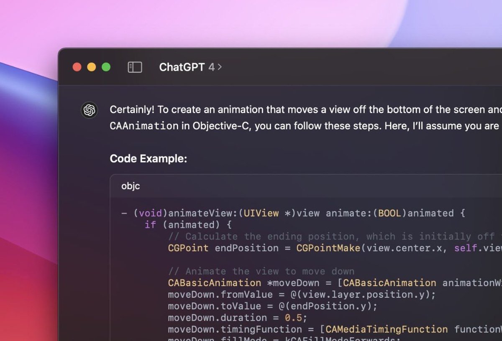Click the "moveDown.toValue" code line
The width and height of the screenshot is (502, 341).
(273, 306)
